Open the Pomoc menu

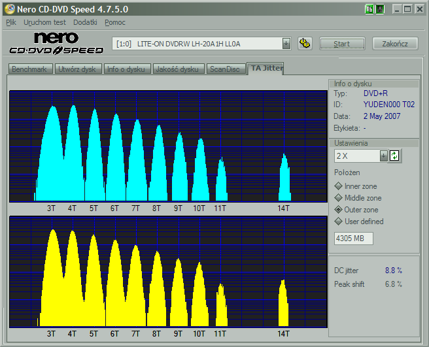click(x=115, y=22)
